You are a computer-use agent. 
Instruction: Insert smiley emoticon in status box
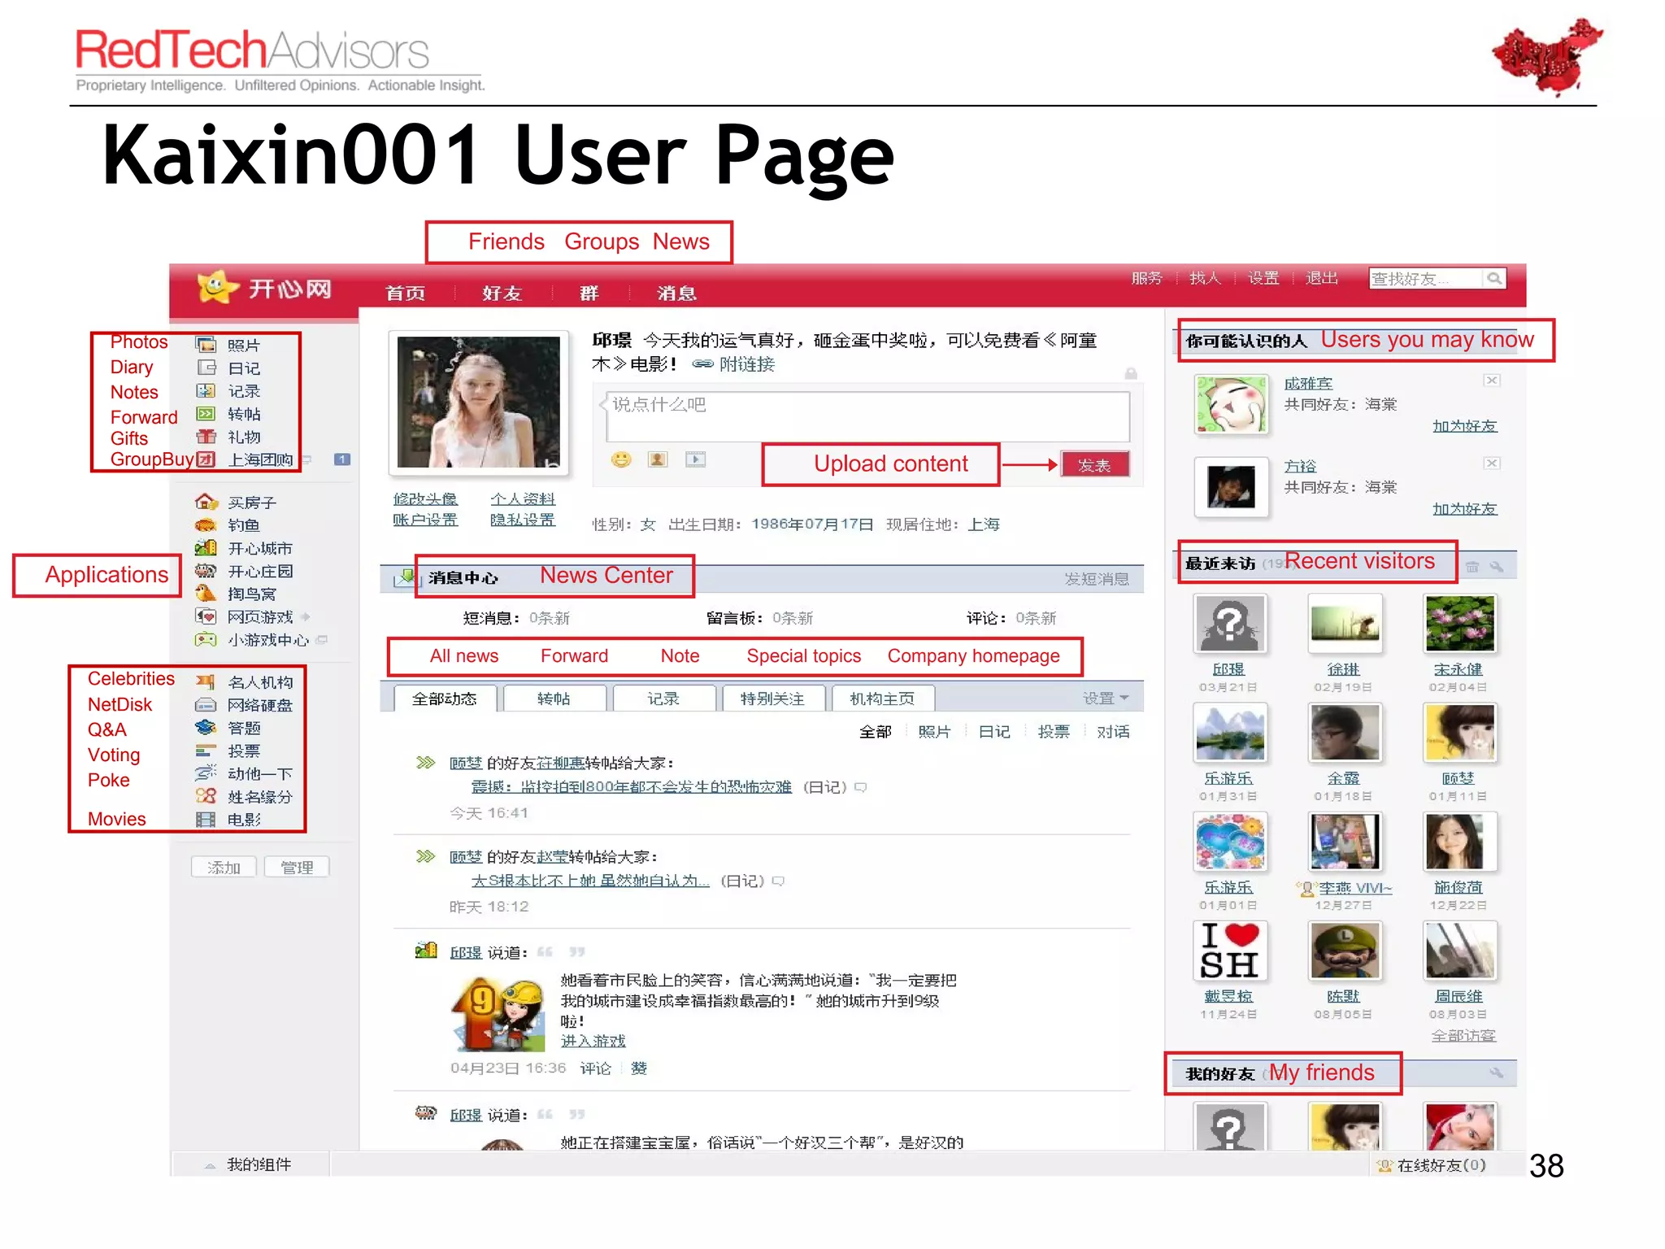(621, 459)
